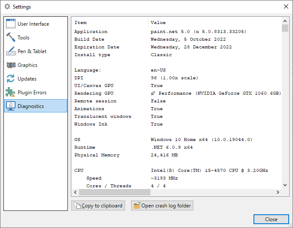
Task: Click the Settings gear icon in title bar
Action: (x=7, y=6)
